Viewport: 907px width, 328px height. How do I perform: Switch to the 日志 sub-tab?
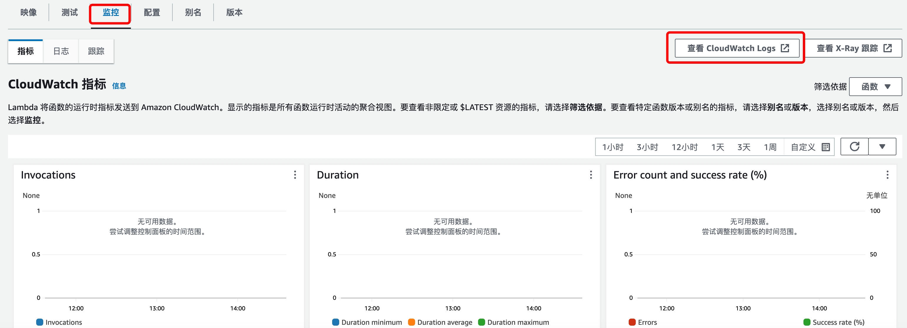[x=61, y=51]
